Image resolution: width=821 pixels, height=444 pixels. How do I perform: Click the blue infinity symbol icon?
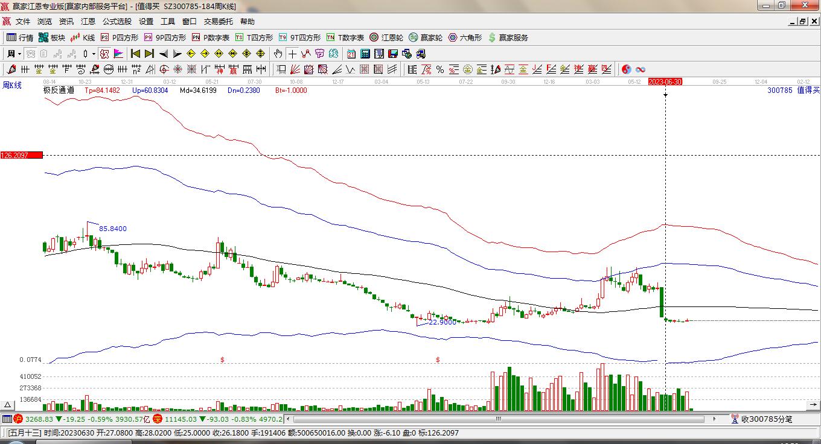[x=641, y=69]
